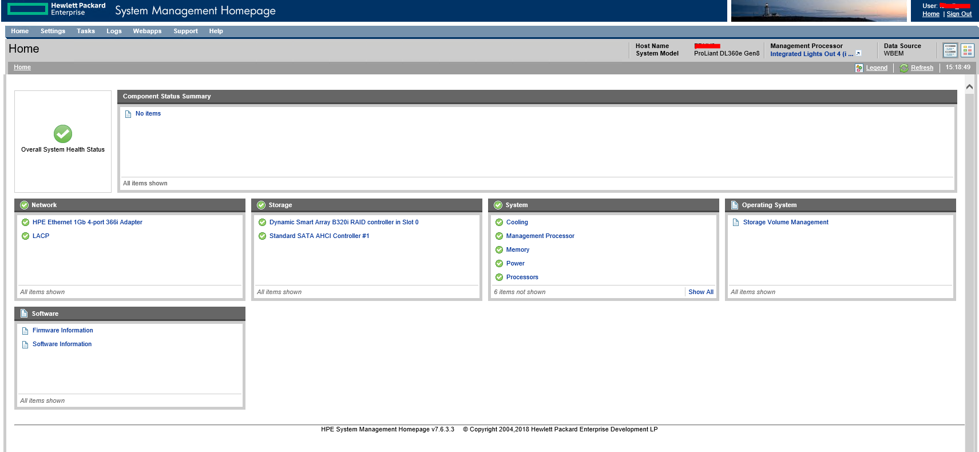The width and height of the screenshot is (979, 452).
Task: Open the Memory link
Action: tap(518, 250)
